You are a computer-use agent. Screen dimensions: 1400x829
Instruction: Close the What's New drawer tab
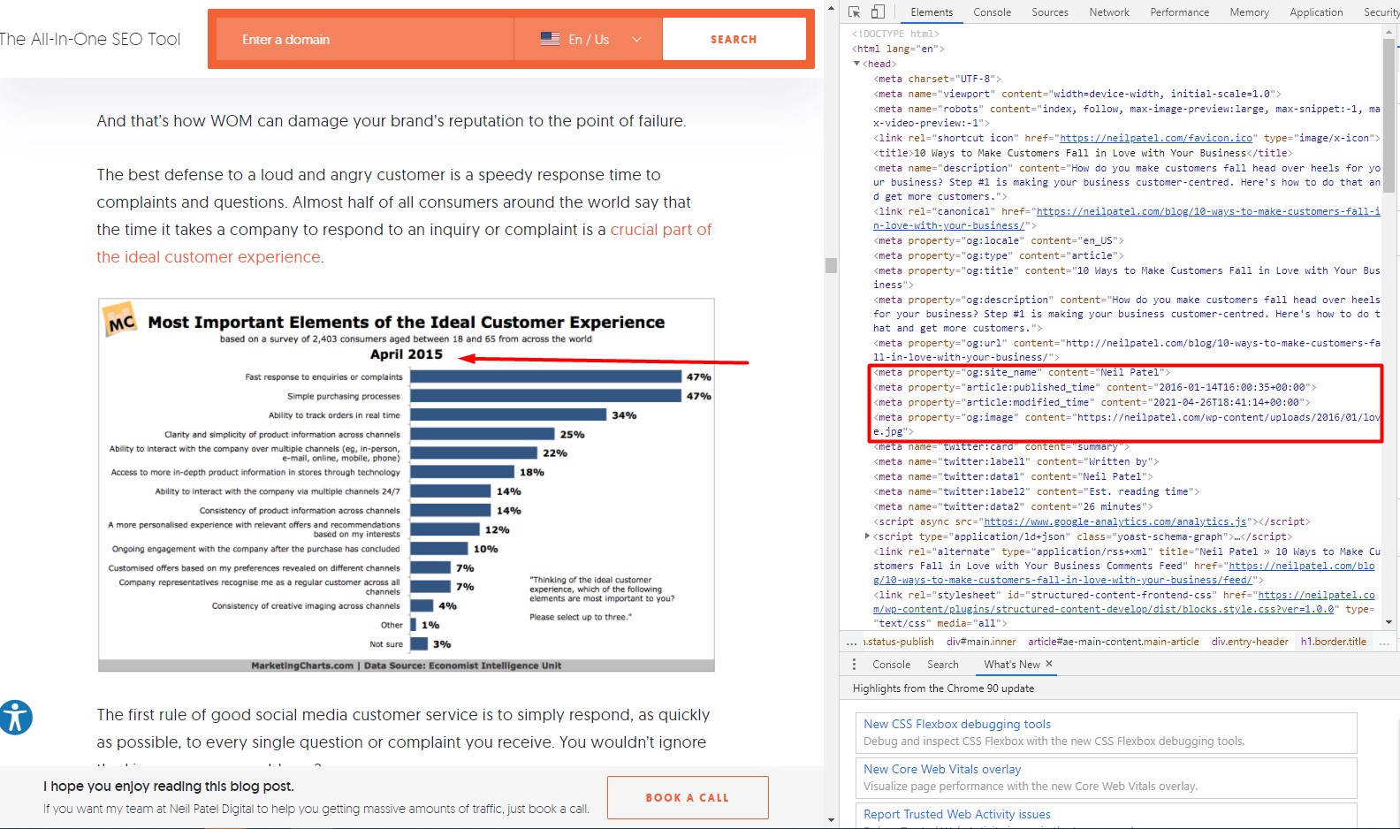coord(1049,664)
